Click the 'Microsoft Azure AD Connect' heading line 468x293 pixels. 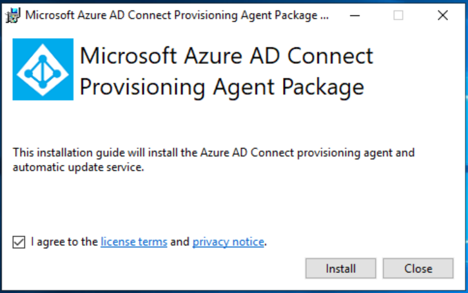pos(226,56)
